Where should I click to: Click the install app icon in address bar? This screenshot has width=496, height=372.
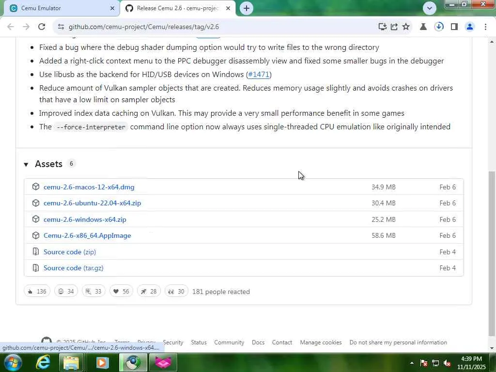[383, 27]
